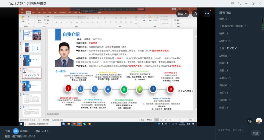
Task: Click the Paste icon in PowerPoint ribbon
Action: pos(23,19)
